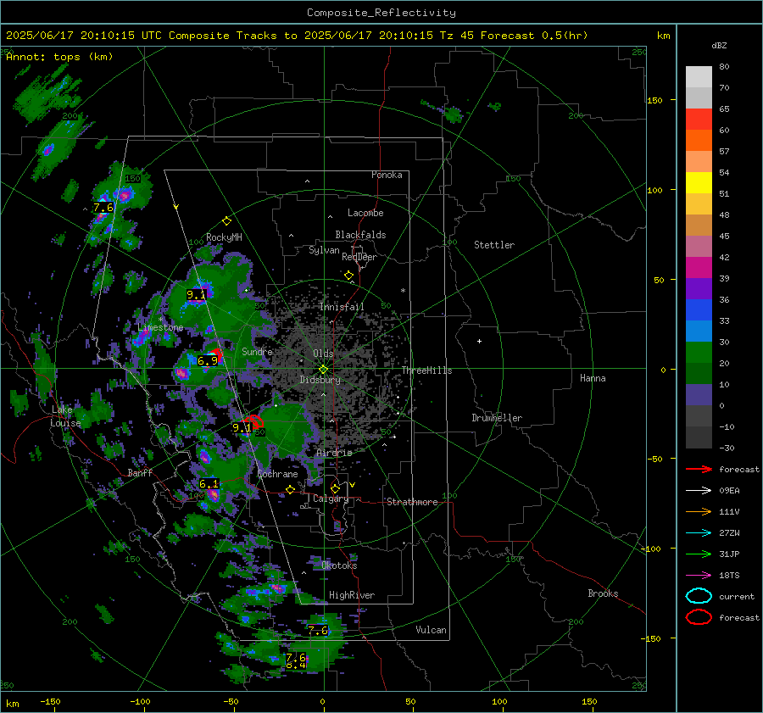
Task: Select the 60 dBZ orange swatch
Action: (699, 140)
